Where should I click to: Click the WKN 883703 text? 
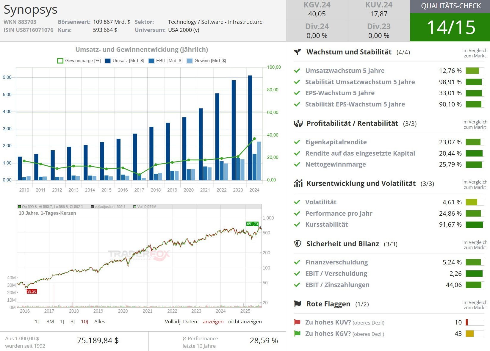point(20,22)
